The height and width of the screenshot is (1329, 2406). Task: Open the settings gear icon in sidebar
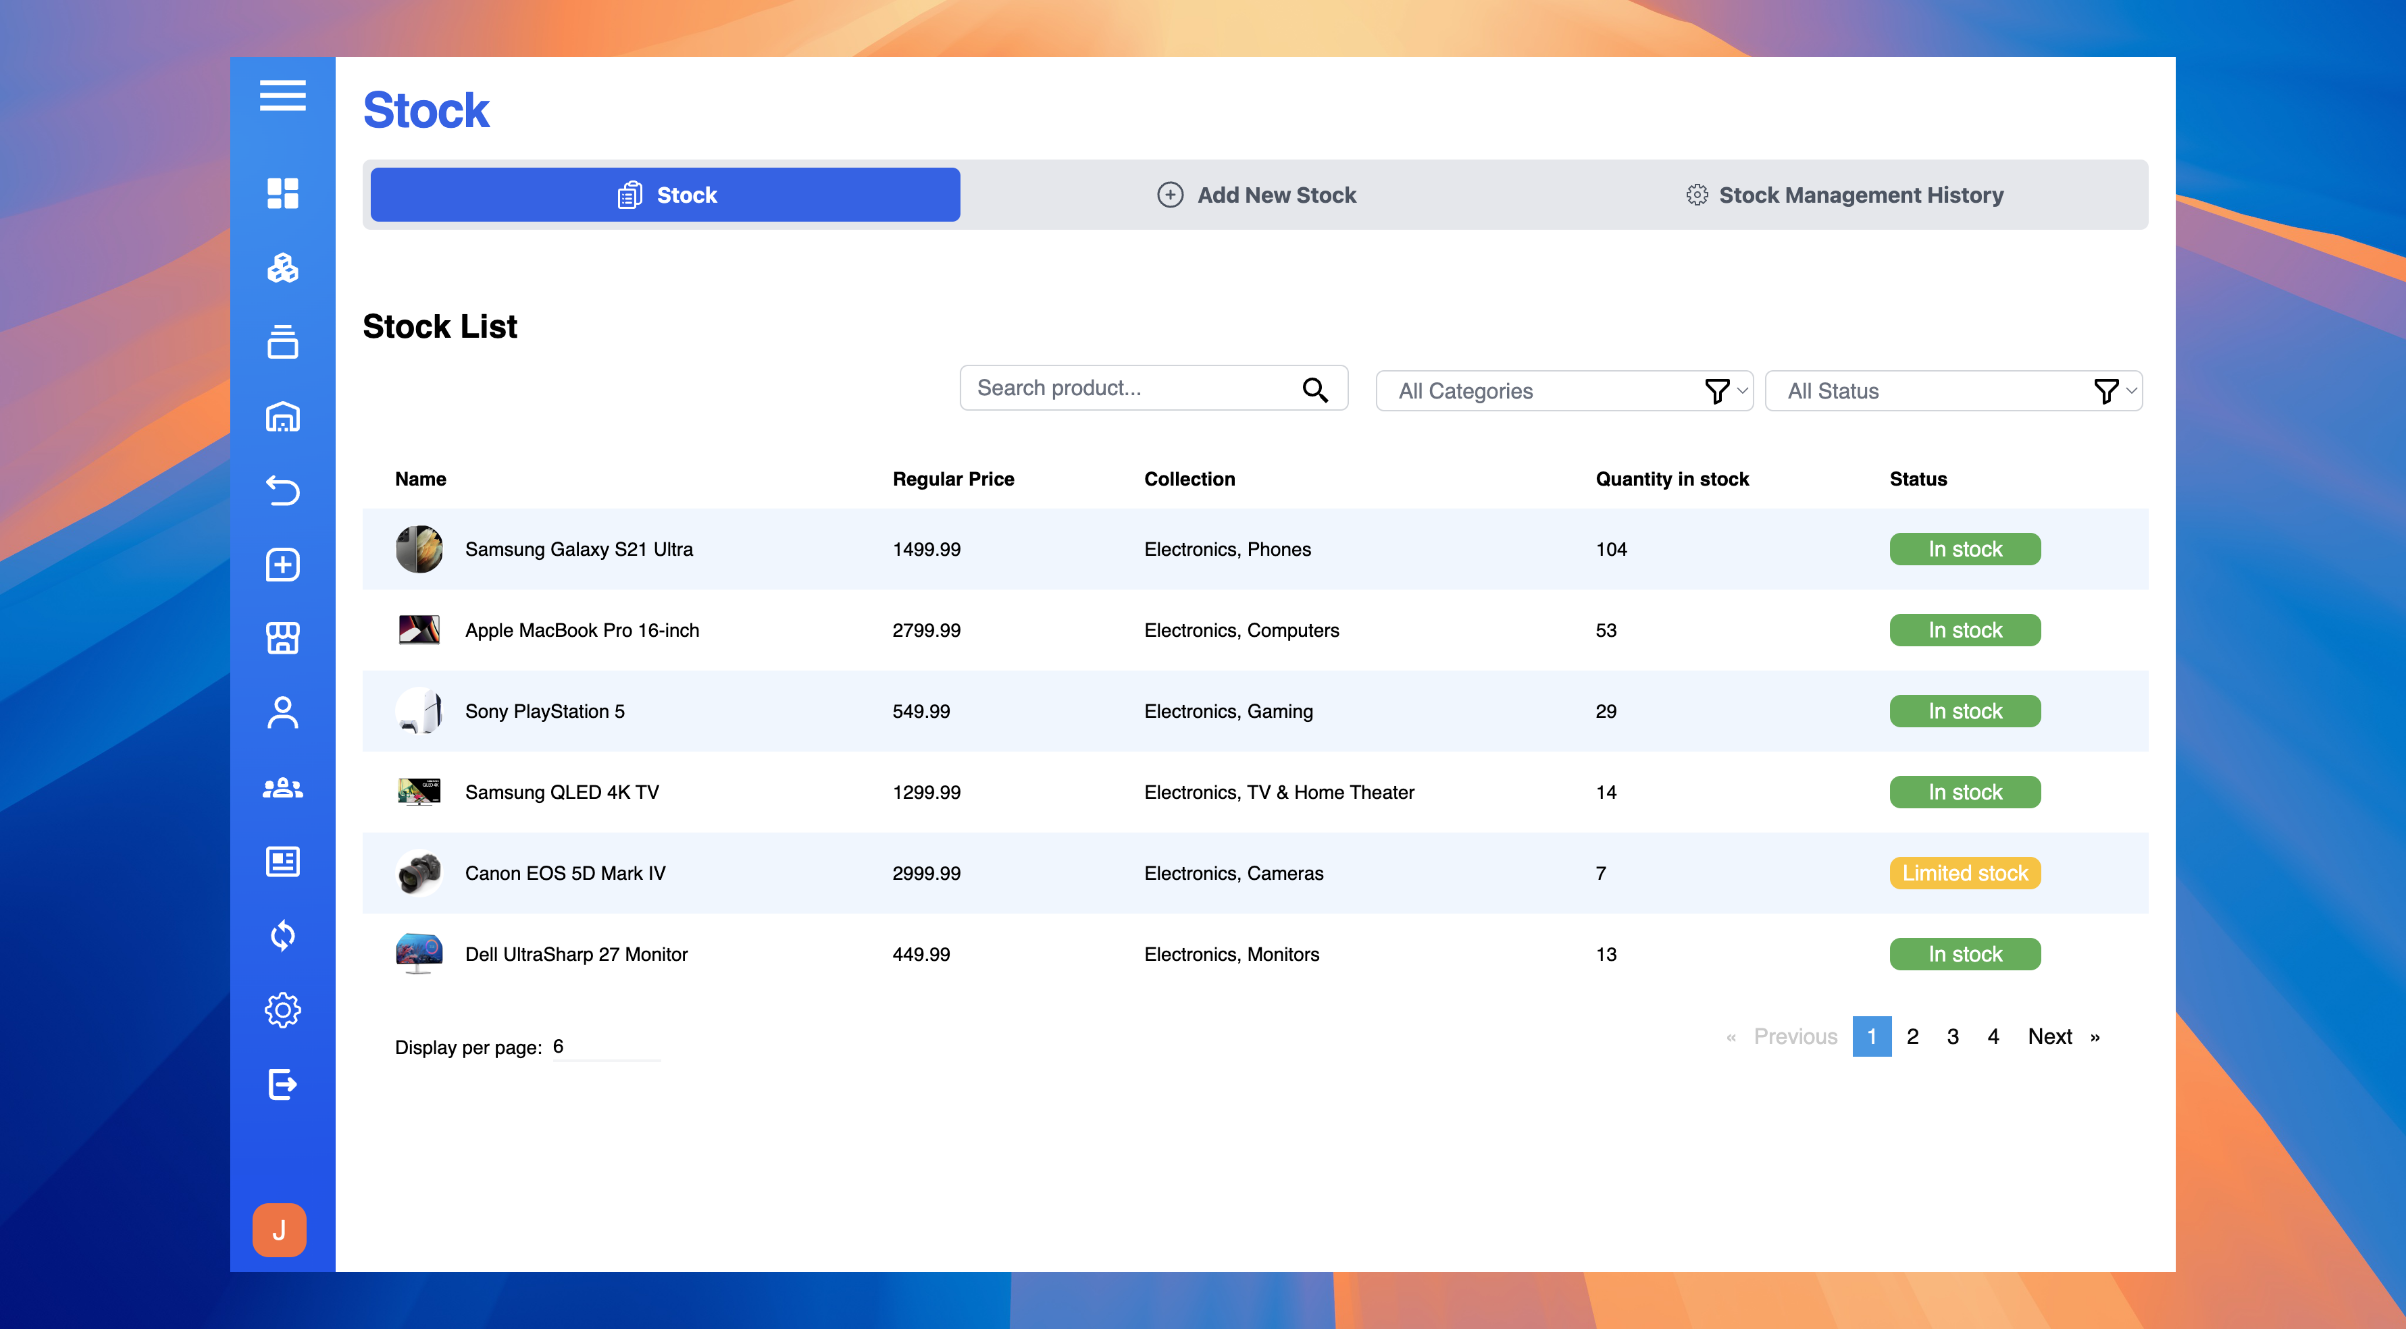coord(282,1010)
